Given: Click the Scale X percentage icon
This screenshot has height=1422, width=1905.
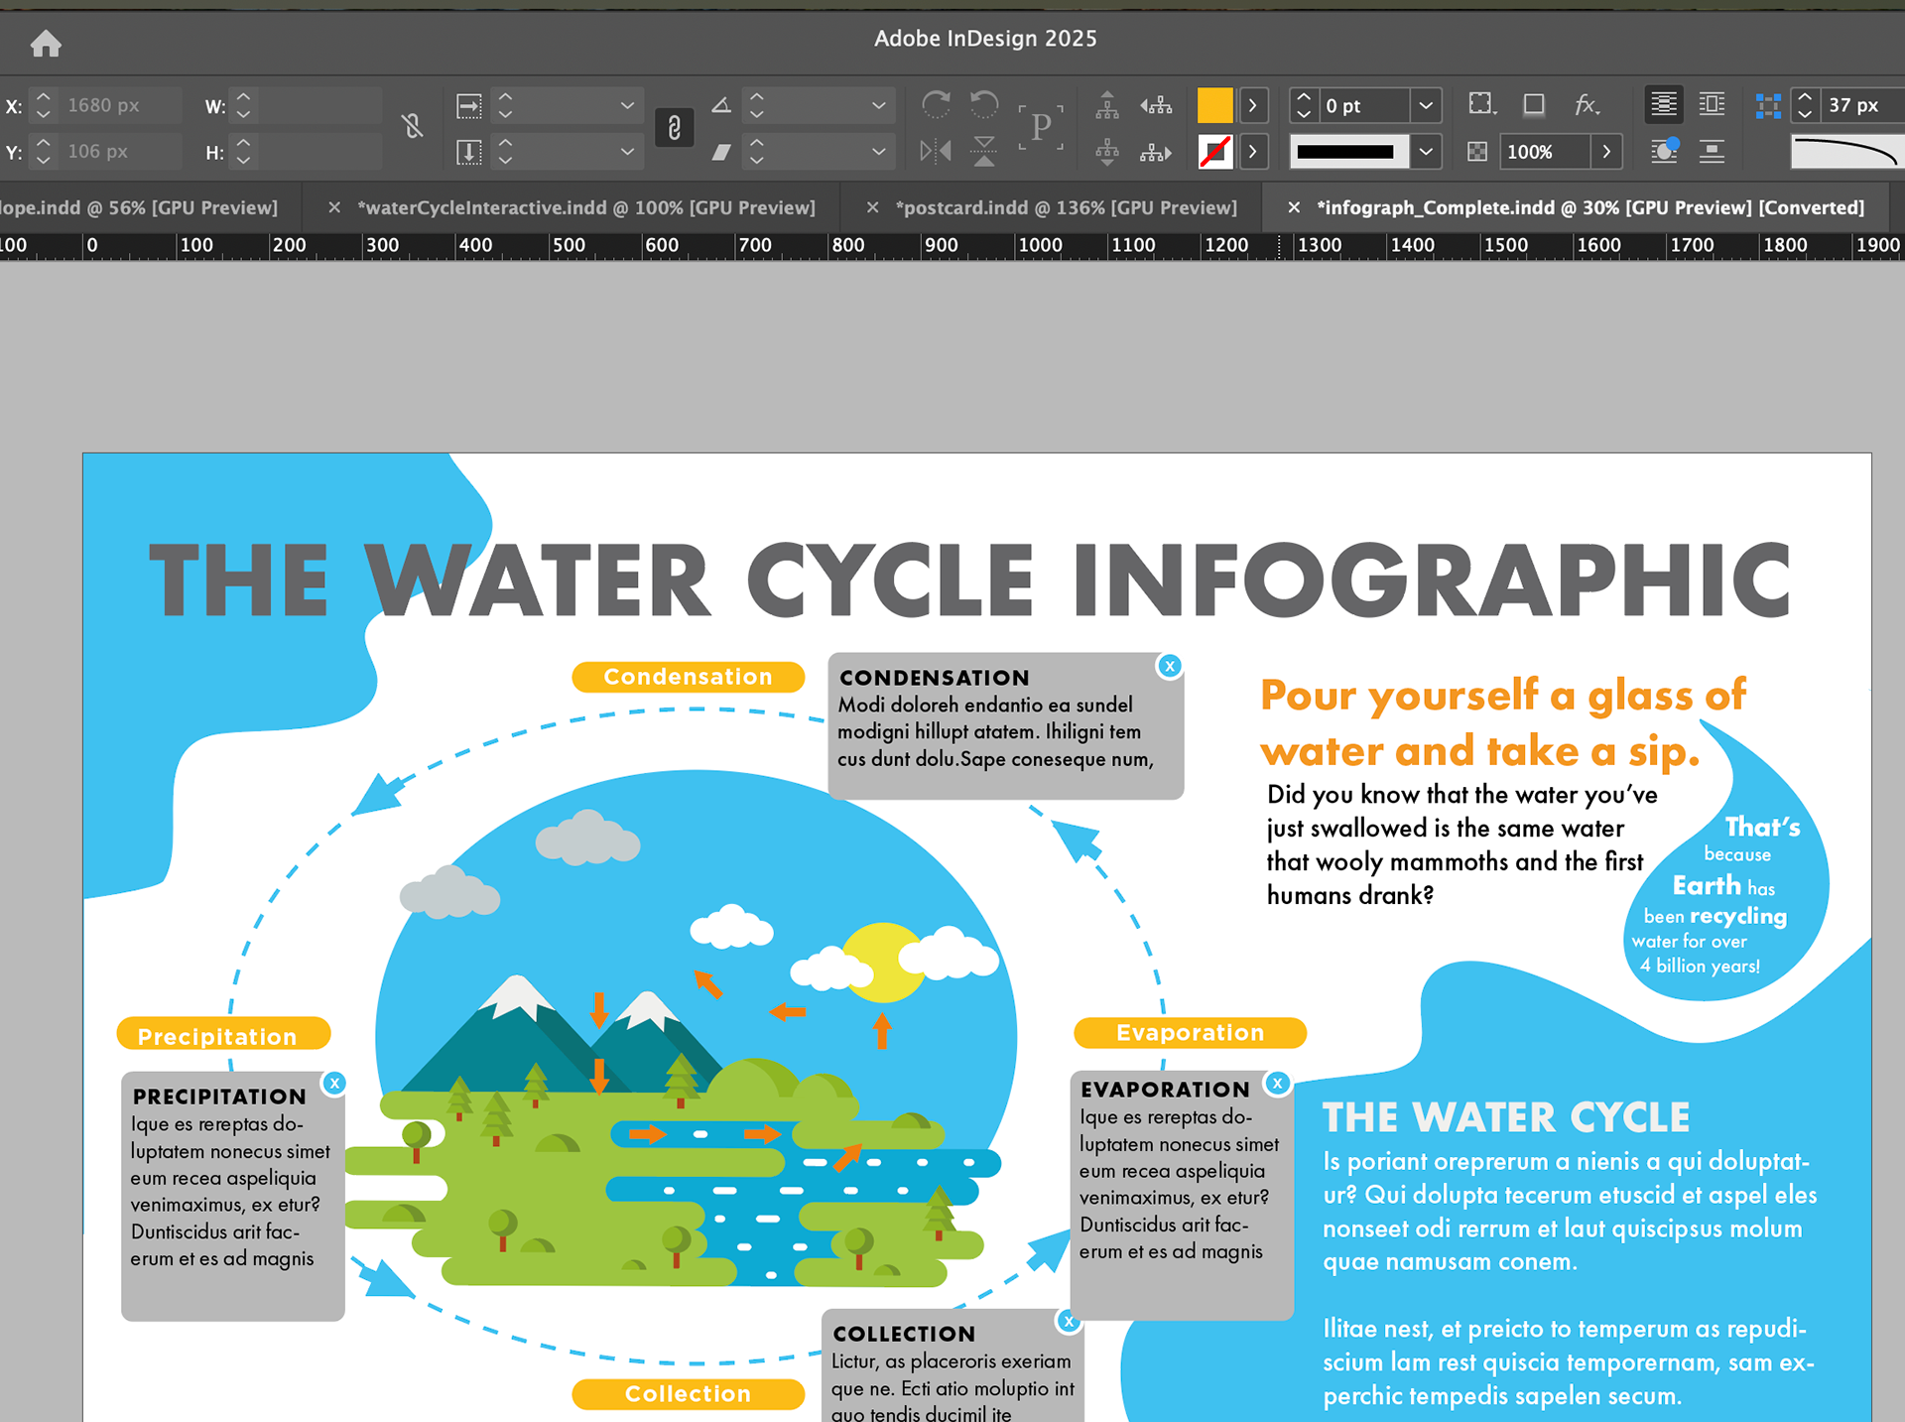Looking at the screenshot, I should tap(468, 105).
